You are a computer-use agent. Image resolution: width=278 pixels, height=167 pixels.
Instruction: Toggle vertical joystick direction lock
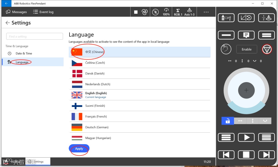tap(253, 121)
